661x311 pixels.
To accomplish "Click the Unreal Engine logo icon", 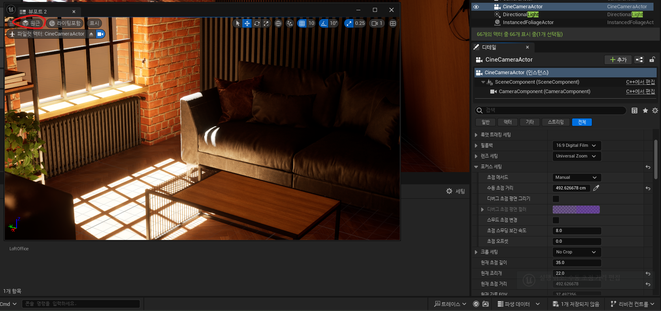I will click(x=11, y=9).
